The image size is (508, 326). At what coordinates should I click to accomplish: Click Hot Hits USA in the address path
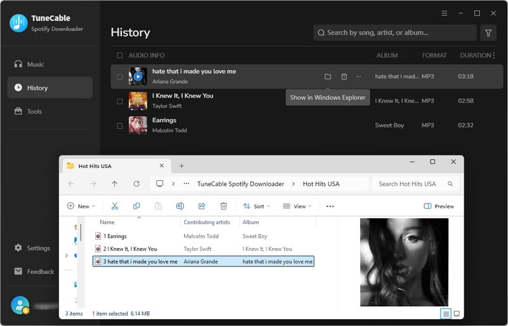(x=321, y=184)
